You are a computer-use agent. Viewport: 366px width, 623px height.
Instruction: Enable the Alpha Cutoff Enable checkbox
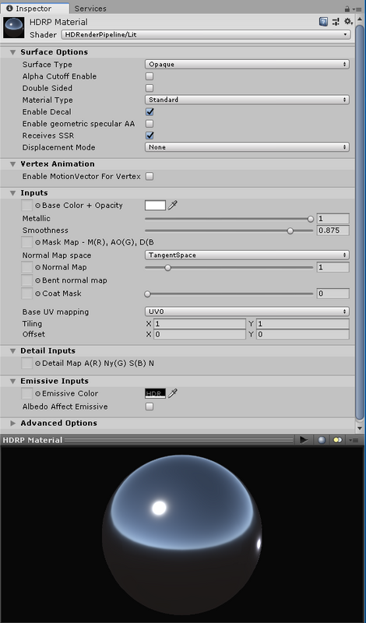coord(150,76)
